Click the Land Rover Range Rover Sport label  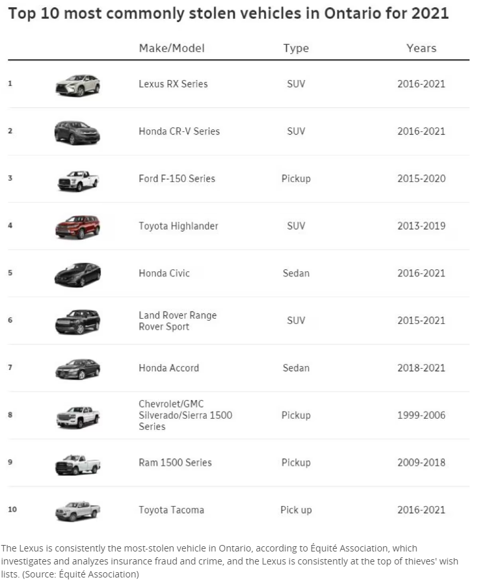[x=178, y=321]
